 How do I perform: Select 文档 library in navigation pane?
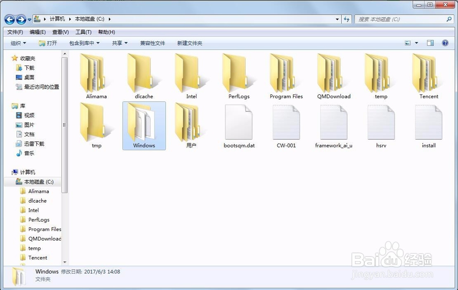[29, 134]
